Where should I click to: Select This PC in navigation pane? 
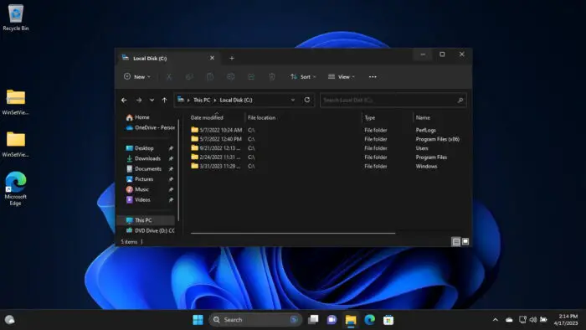tap(146, 220)
